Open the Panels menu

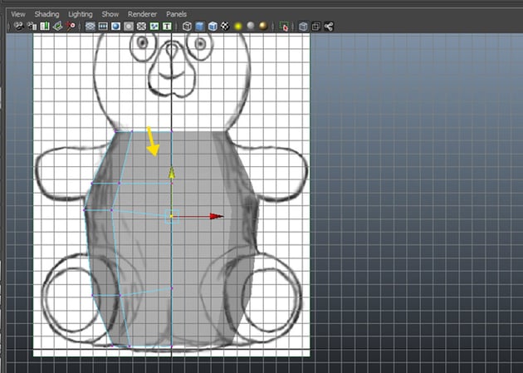pos(176,14)
